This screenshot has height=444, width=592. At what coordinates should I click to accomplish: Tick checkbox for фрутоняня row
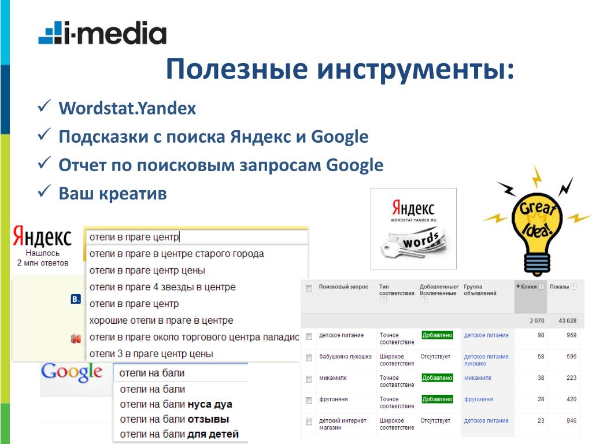(309, 400)
